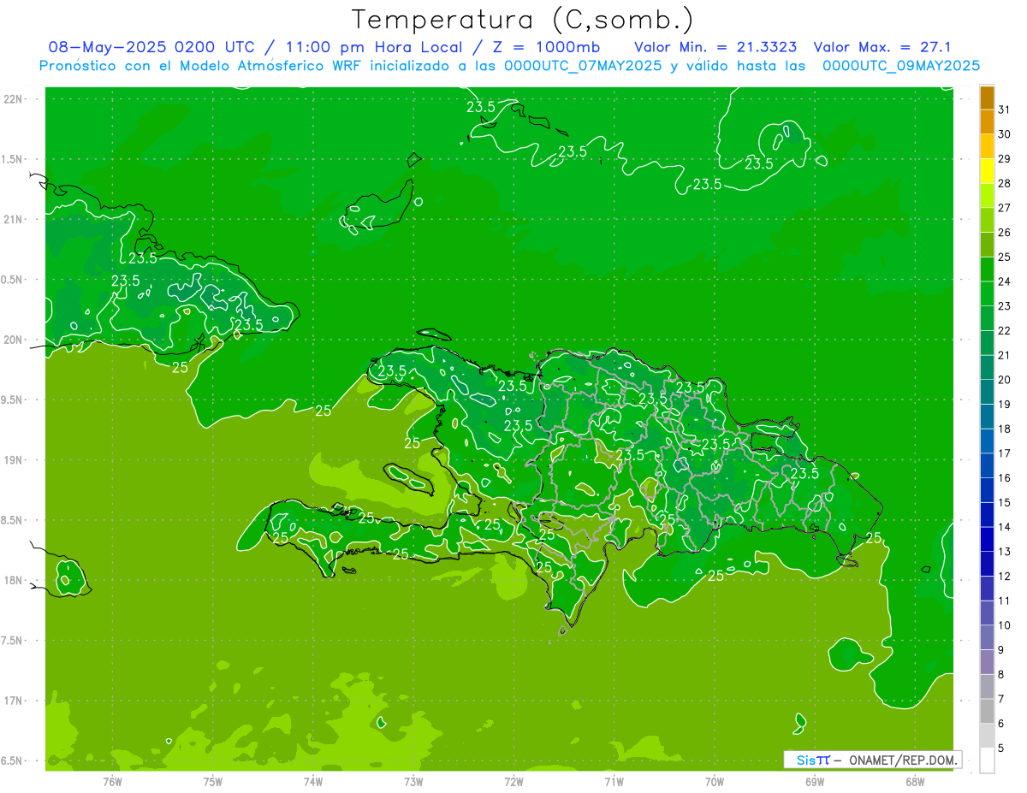Click the 76W longitude axis label

point(112,782)
